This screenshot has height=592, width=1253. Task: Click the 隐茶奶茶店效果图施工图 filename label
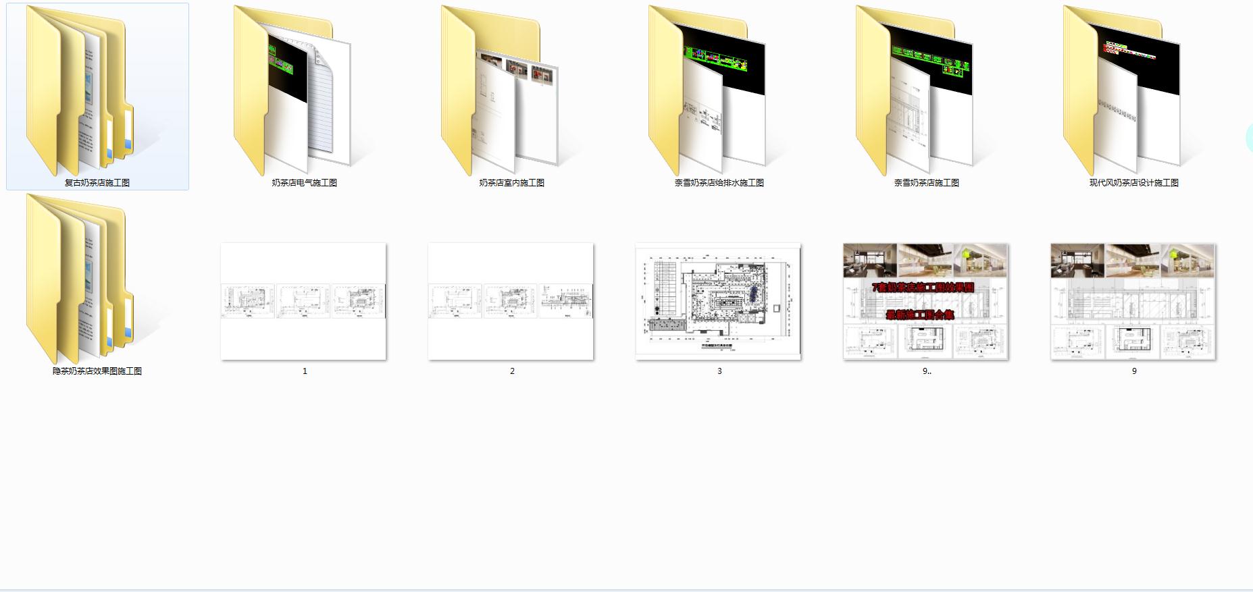coord(97,371)
